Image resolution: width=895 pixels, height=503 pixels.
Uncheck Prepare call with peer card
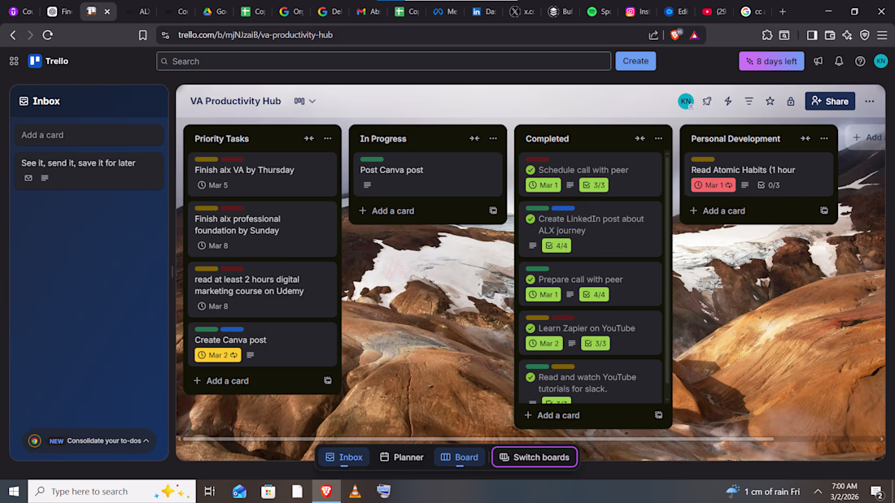coord(530,280)
